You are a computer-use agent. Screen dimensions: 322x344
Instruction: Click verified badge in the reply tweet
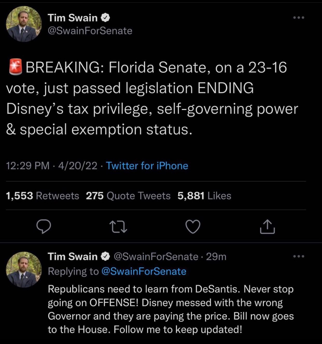coord(105,257)
